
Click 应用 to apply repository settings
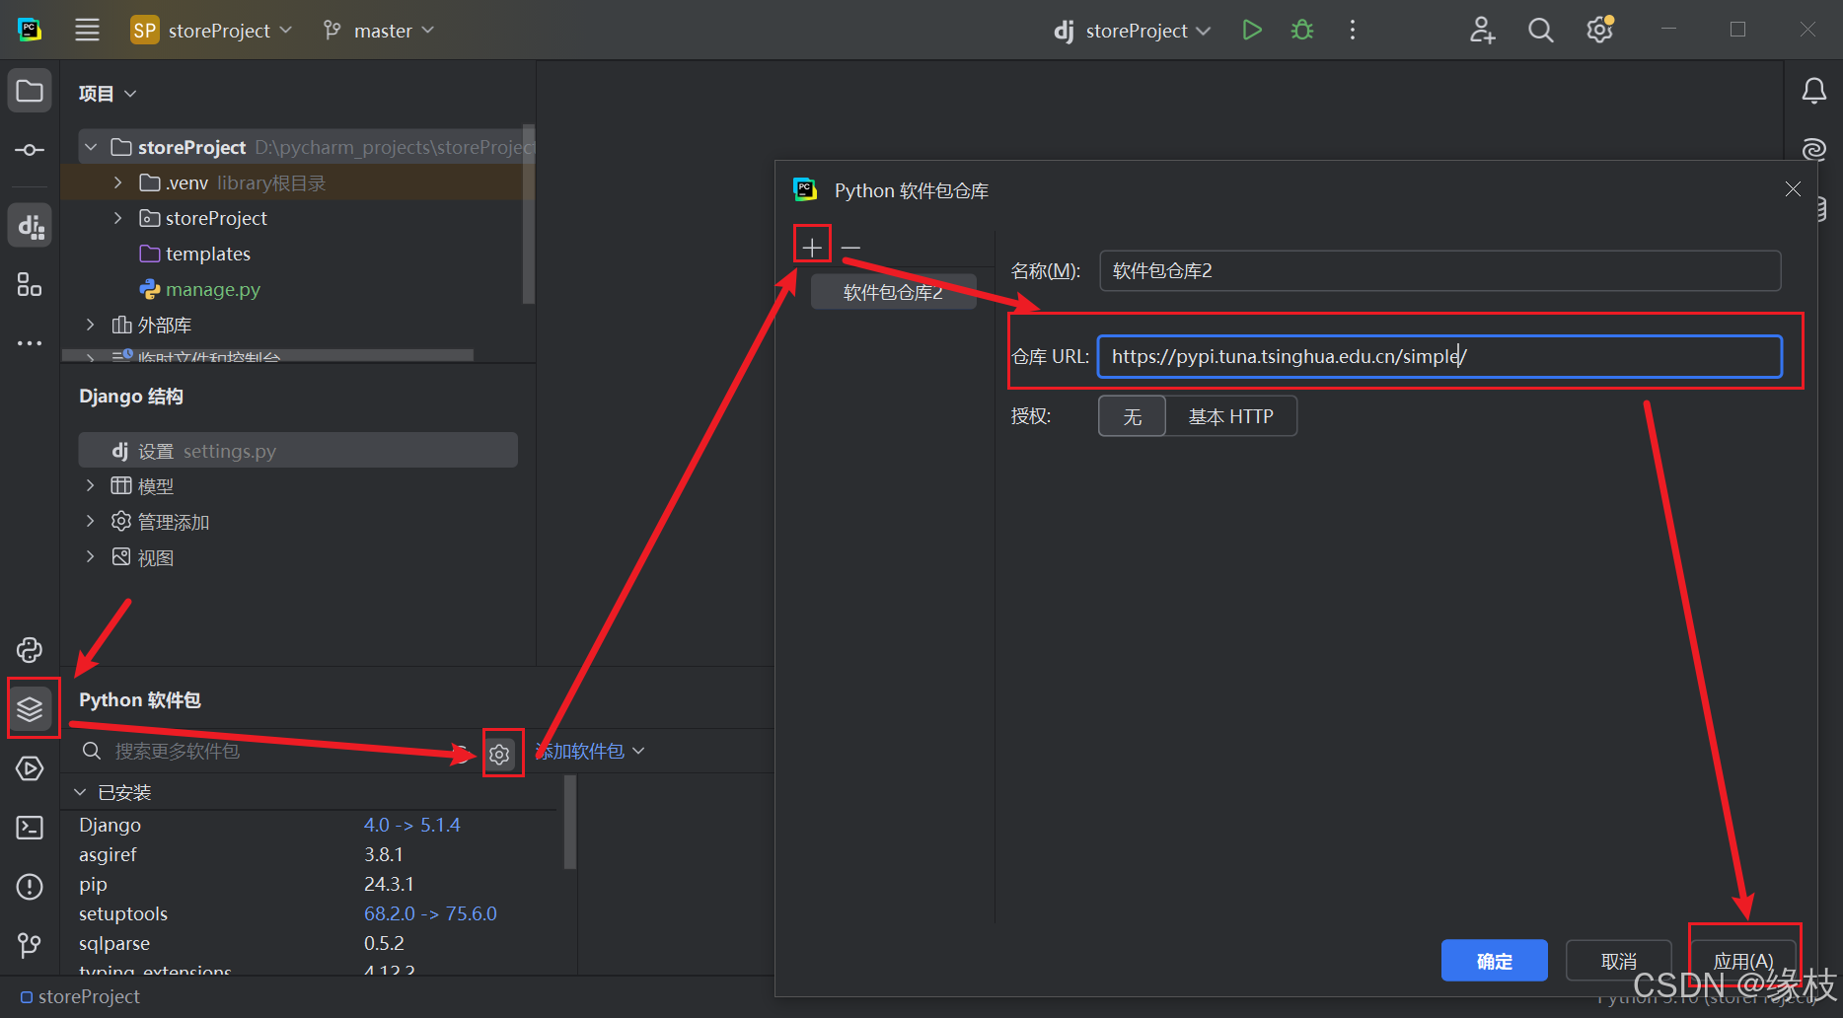pyautogui.click(x=1743, y=960)
